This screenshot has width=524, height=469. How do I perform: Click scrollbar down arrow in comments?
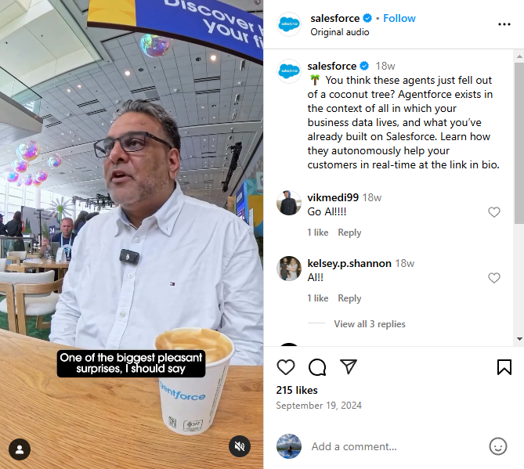coord(519,339)
